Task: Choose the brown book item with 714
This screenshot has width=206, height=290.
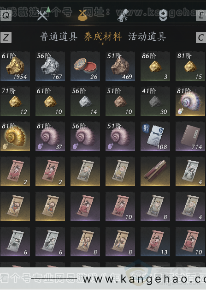Action: pos(190,136)
